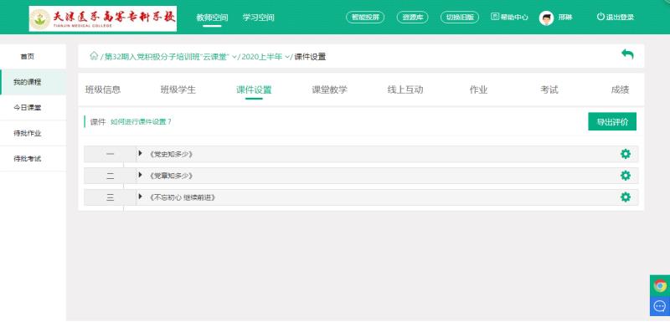The width and height of the screenshot is (670, 322).
Task: Open settings gear for 《党章知多少》
Action: click(x=625, y=176)
